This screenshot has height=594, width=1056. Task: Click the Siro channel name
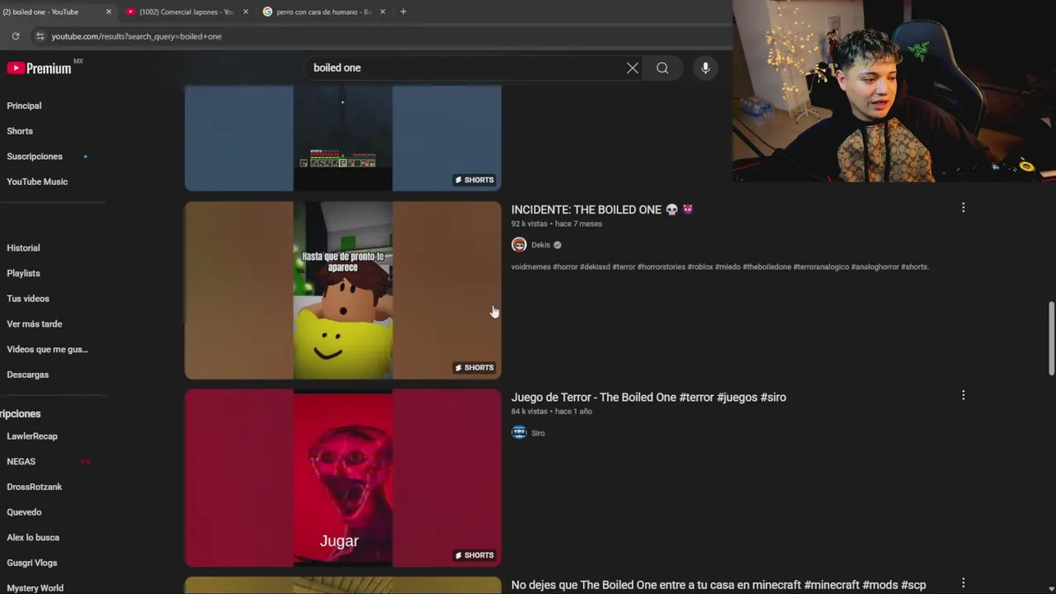(x=538, y=433)
